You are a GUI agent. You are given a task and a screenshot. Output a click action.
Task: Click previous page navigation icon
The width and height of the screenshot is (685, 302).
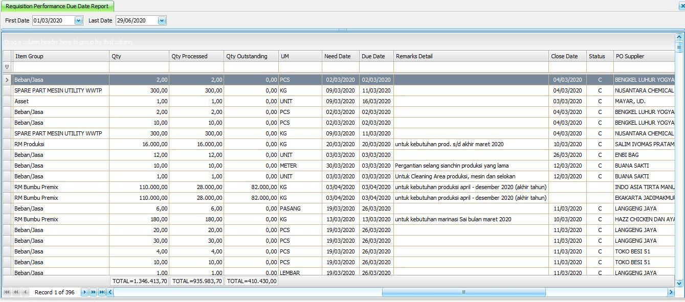point(16,292)
